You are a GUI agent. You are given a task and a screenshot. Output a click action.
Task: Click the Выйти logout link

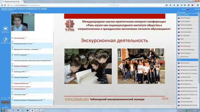pyautogui.click(x=197, y=9)
